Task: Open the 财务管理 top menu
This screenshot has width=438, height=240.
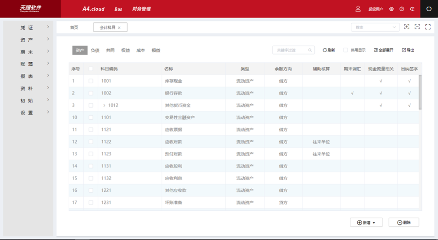Action: pyautogui.click(x=141, y=9)
